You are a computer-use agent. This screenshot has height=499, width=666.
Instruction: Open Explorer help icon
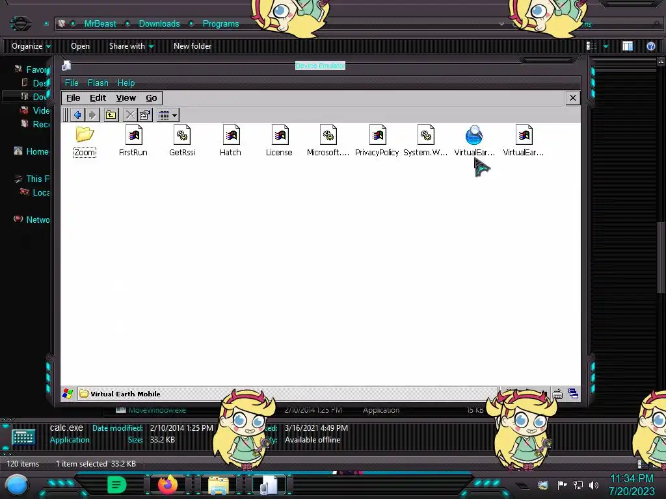click(x=650, y=46)
